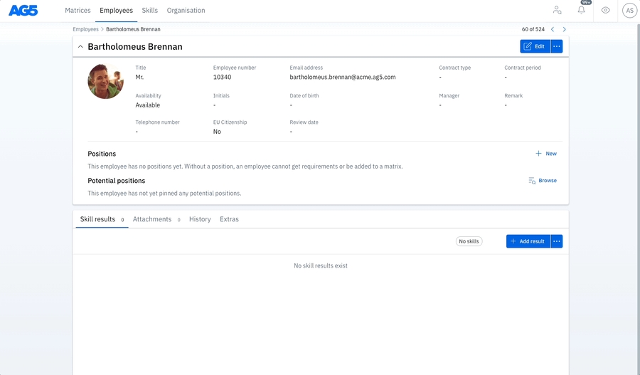Screen dimensions: 640x375
Task: Open the AS user avatar menu
Action: coord(629,11)
